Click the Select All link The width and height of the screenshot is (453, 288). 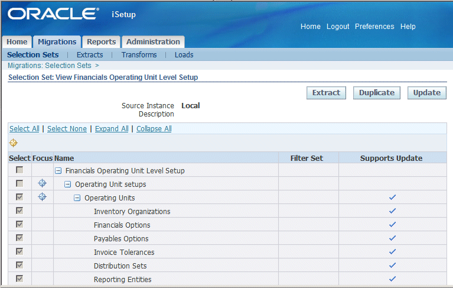(x=24, y=129)
